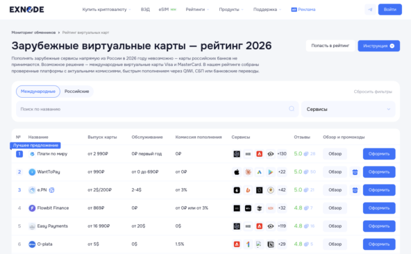Click the Плати по миру logo icon
411x254 pixels.
click(32, 154)
